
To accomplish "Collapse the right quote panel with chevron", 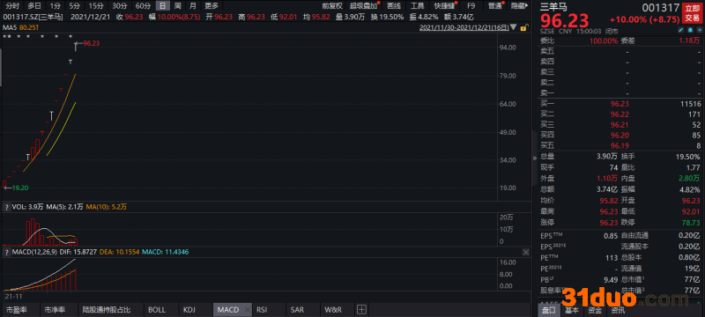I will pyautogui.click(x=535, y=158).
